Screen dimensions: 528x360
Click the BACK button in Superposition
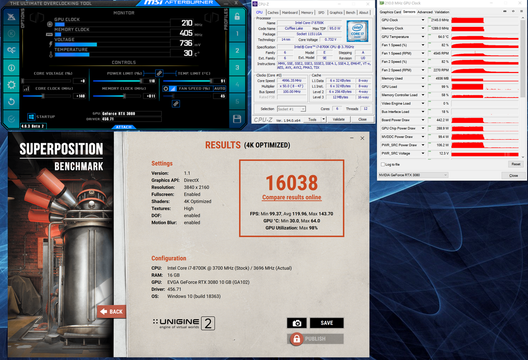pyautogui.click(x=112, y=312)
